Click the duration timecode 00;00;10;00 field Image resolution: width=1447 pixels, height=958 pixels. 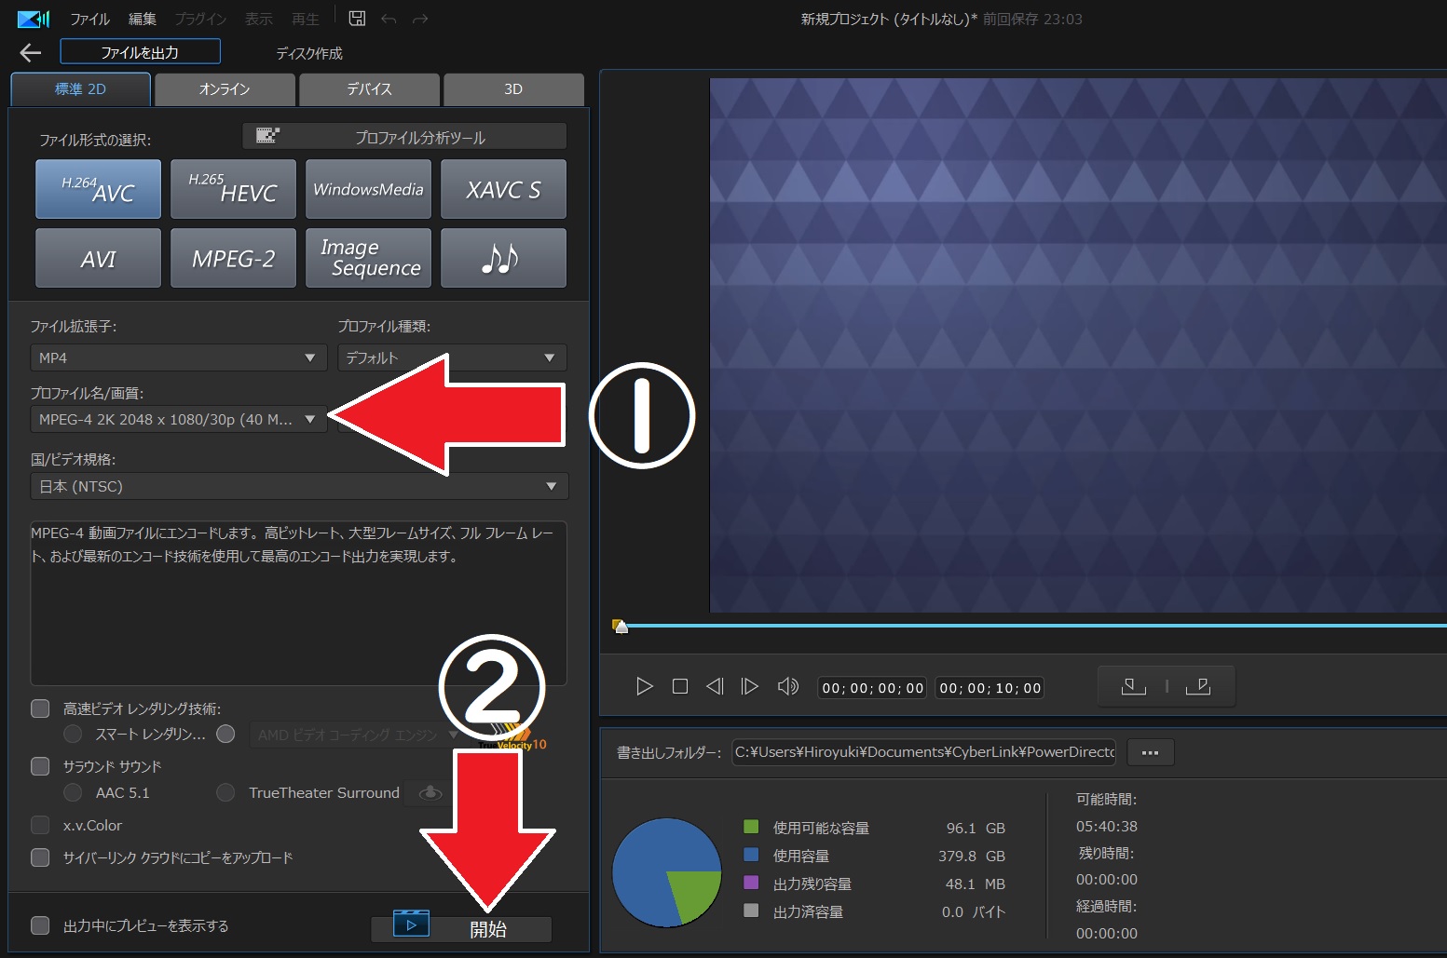(990, 688)
